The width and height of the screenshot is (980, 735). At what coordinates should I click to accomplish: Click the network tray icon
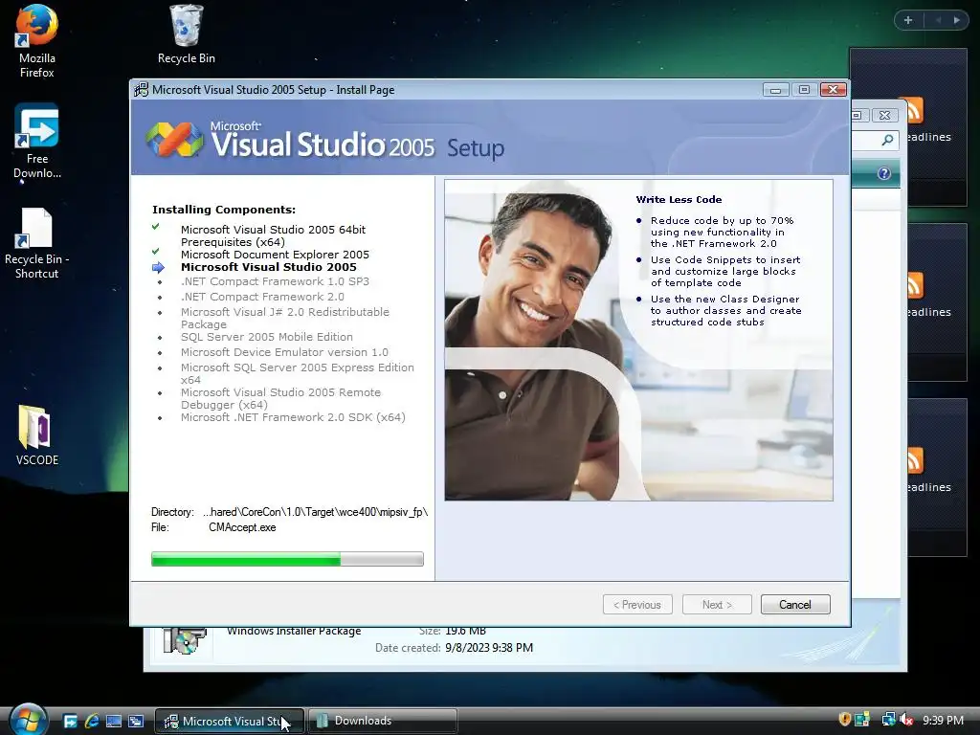pyautogui.click(x=887, y=720)
